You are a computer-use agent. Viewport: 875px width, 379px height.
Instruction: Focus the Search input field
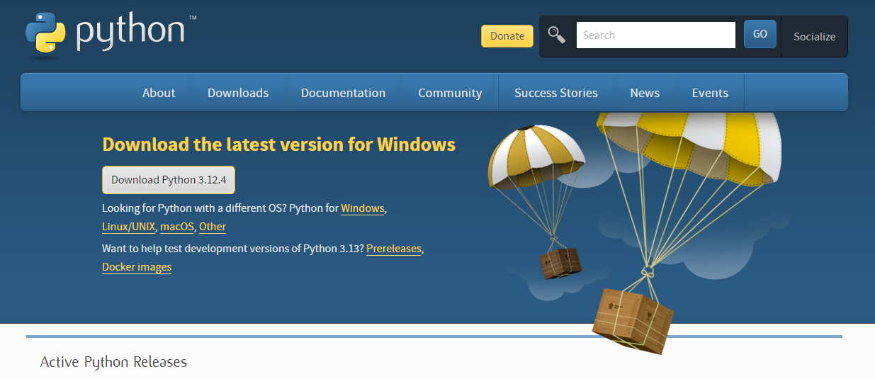[655, 35]
